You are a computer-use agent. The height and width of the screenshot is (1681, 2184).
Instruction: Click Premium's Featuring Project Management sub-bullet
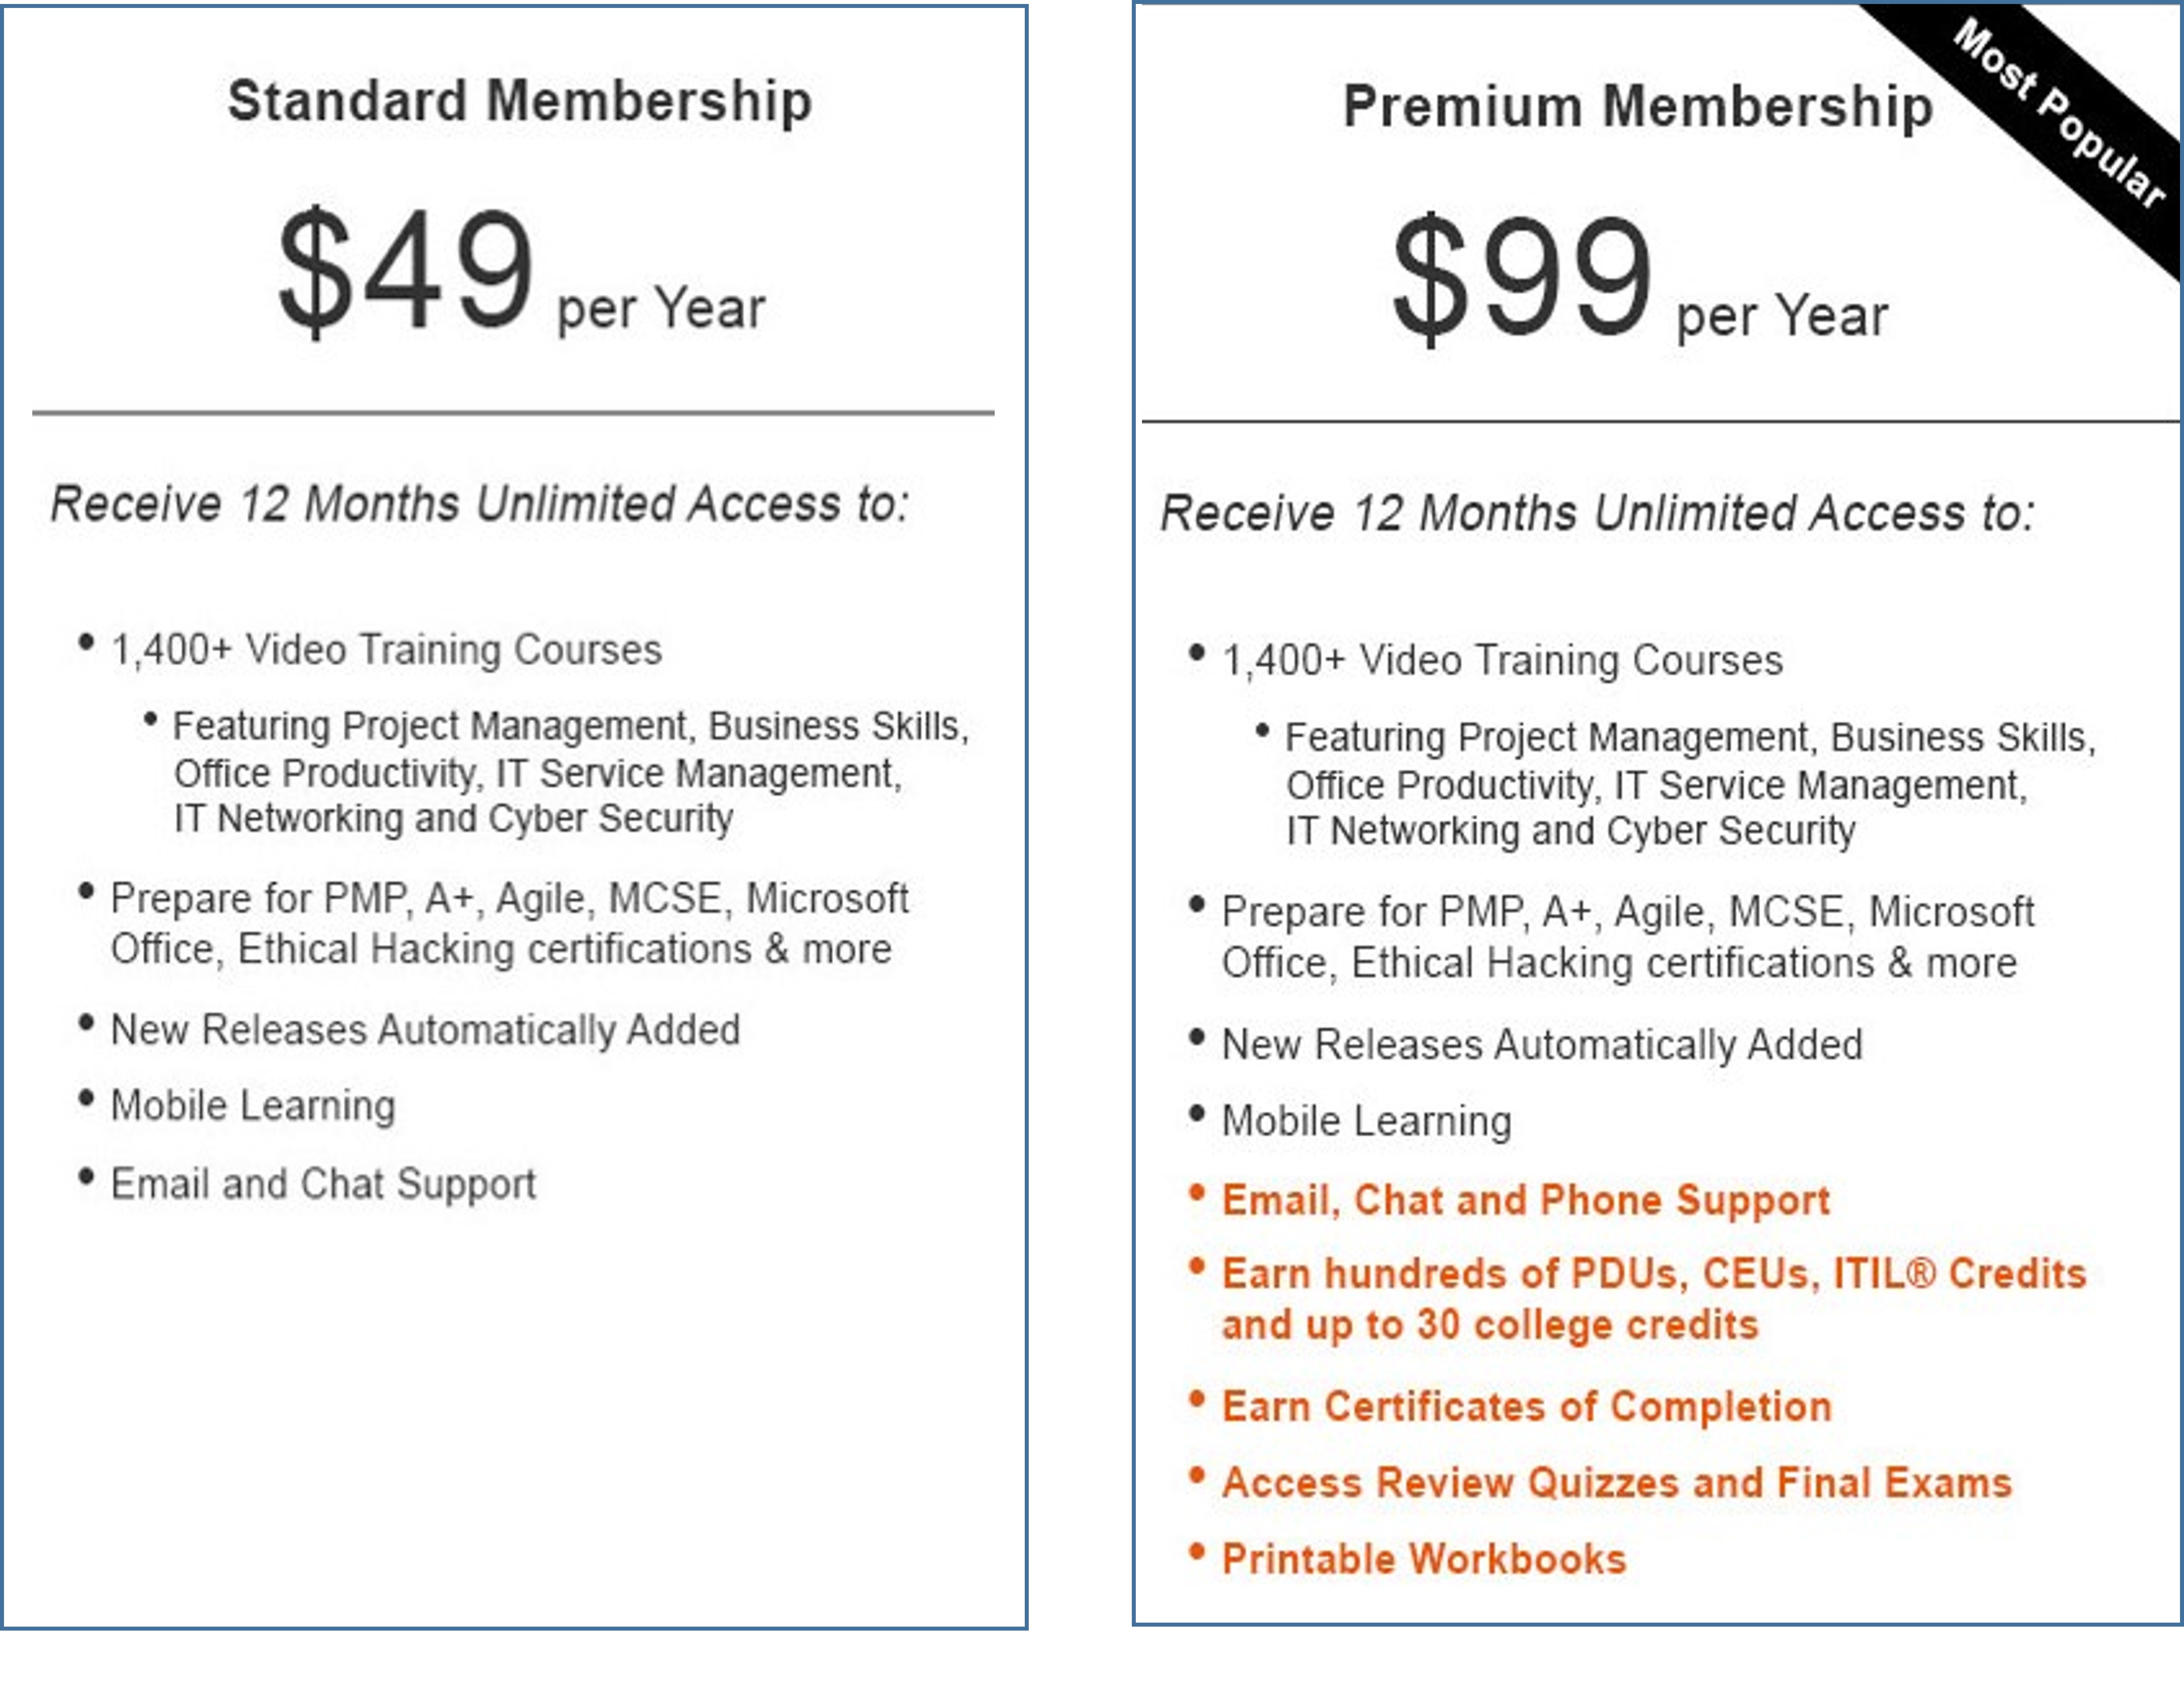point(1690,784)
